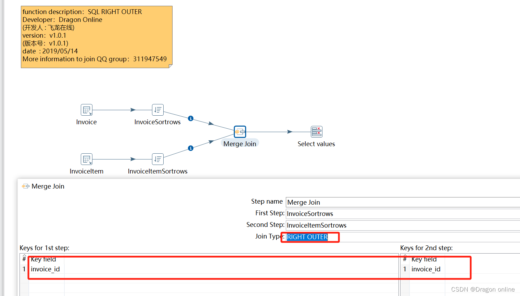Click hop arrow from Invoice to InvoiceSortrows
520x296 pixels.
pos(133,110)
